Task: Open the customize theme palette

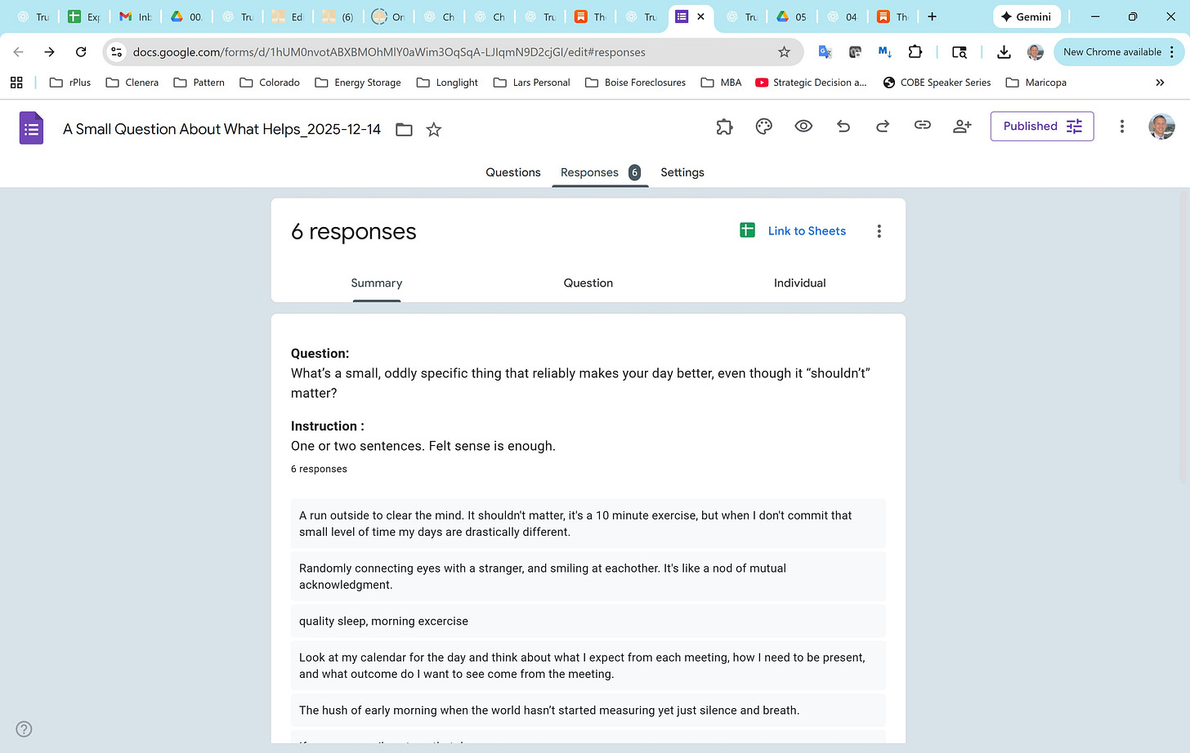Action: [764, 126]
